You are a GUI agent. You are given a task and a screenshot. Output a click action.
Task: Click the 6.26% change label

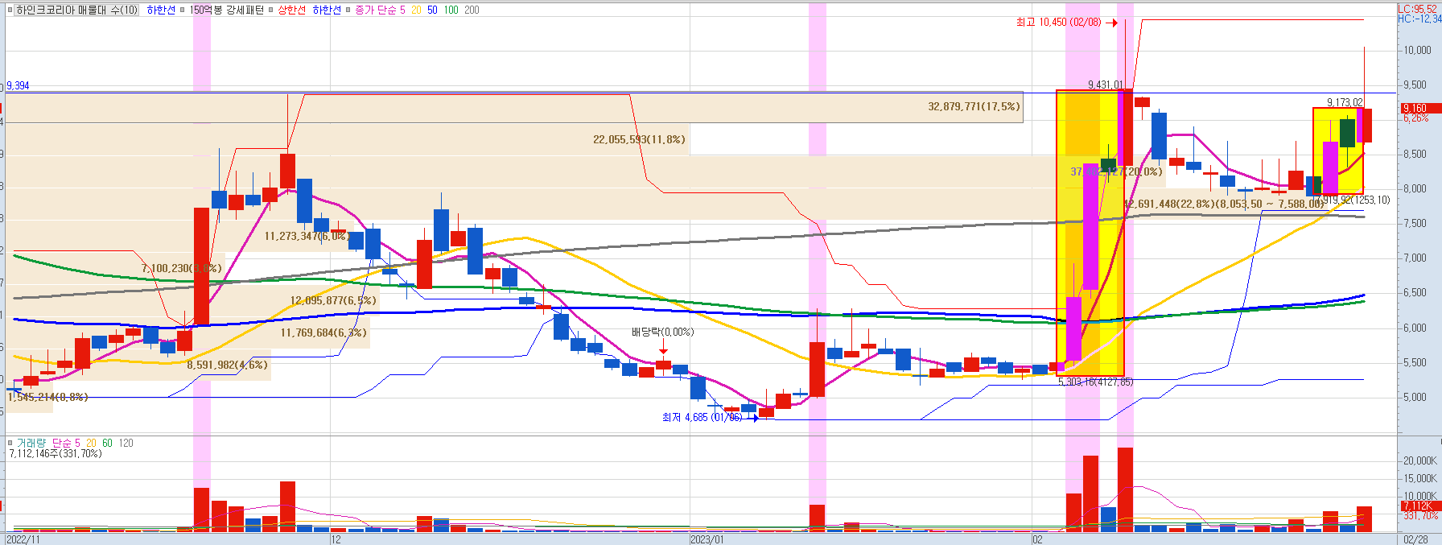(1416, 118)
